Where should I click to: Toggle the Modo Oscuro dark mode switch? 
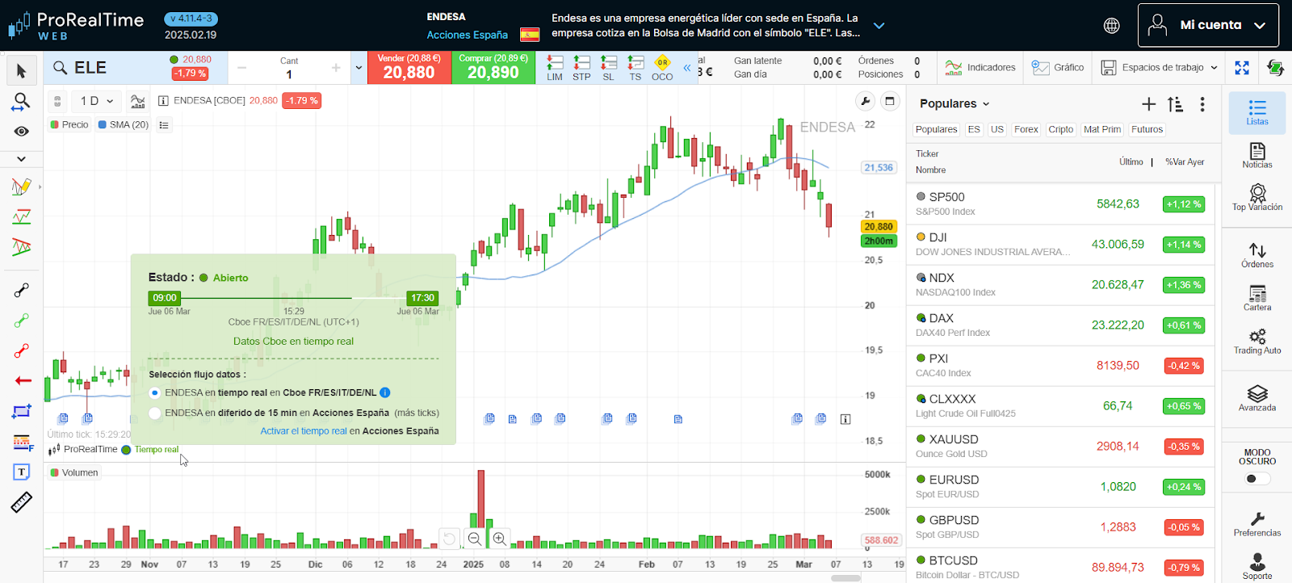(x=1257, y=479)
